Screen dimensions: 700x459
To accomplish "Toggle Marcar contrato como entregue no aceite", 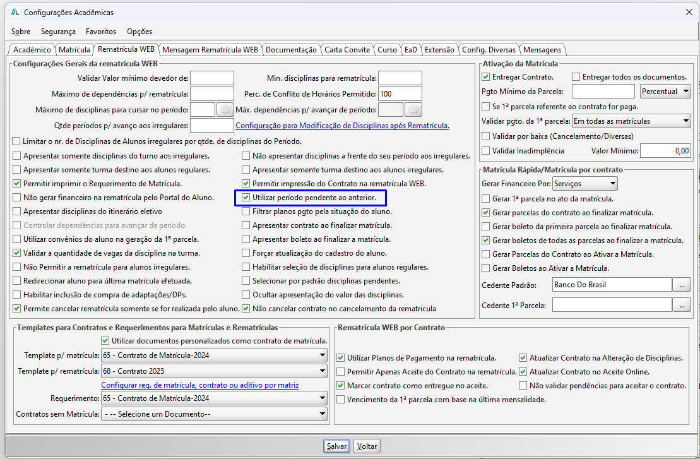I will (x=341, y=385).
